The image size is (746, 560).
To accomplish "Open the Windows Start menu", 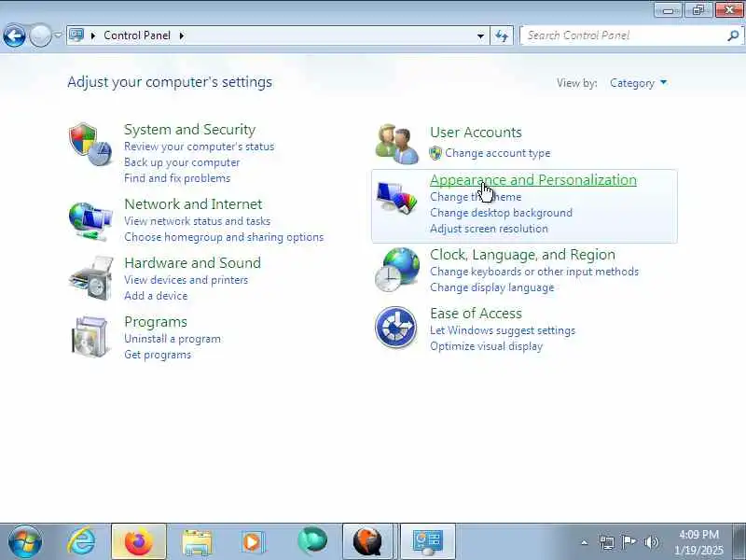I will tap(25, 541).
